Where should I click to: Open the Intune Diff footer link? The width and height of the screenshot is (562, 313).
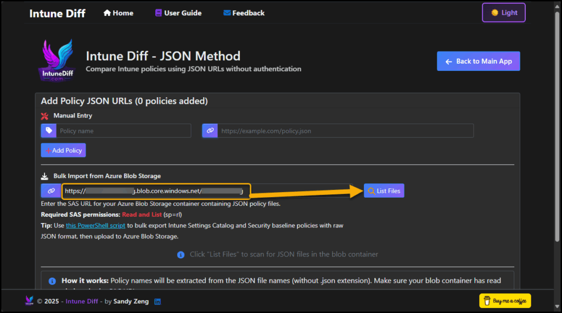coord(82,301)
